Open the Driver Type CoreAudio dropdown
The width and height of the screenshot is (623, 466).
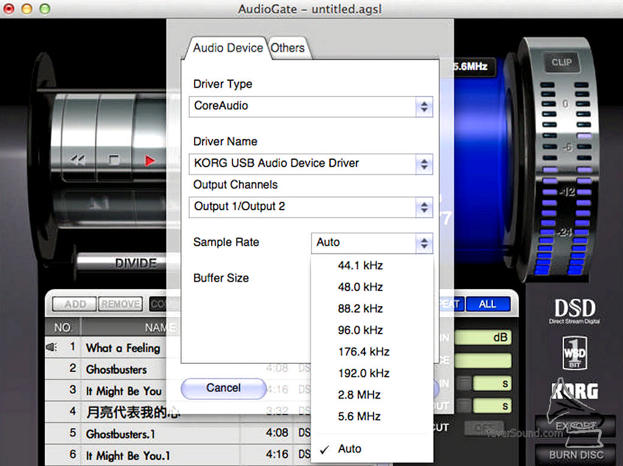(311, 106)
